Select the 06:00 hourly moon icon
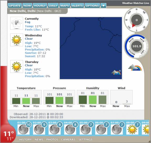 tap(101, 129)
